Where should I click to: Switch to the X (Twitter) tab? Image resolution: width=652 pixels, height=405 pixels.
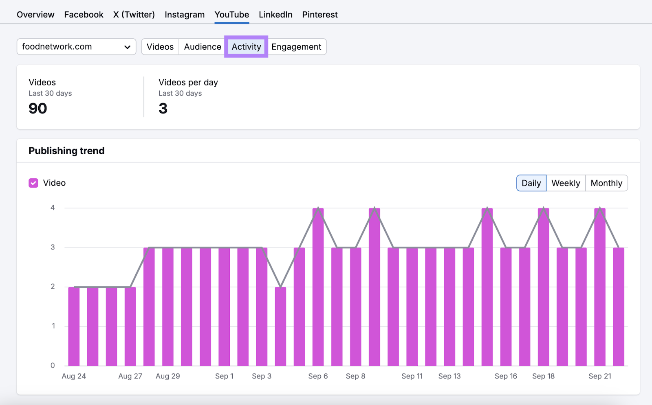click(x=134, y=14)
